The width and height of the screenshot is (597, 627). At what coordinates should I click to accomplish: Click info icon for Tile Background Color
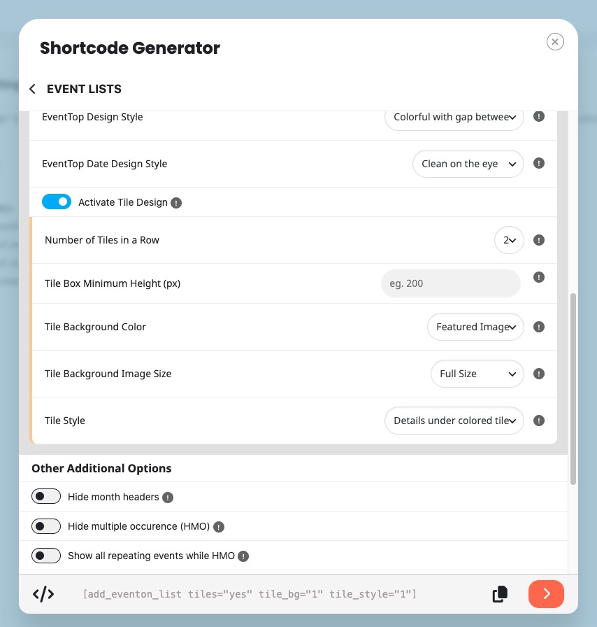pyautogui.click(x=539, y=327)
